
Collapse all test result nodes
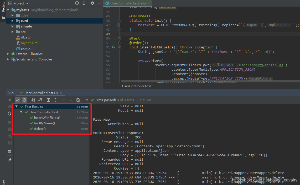point(55,100)
